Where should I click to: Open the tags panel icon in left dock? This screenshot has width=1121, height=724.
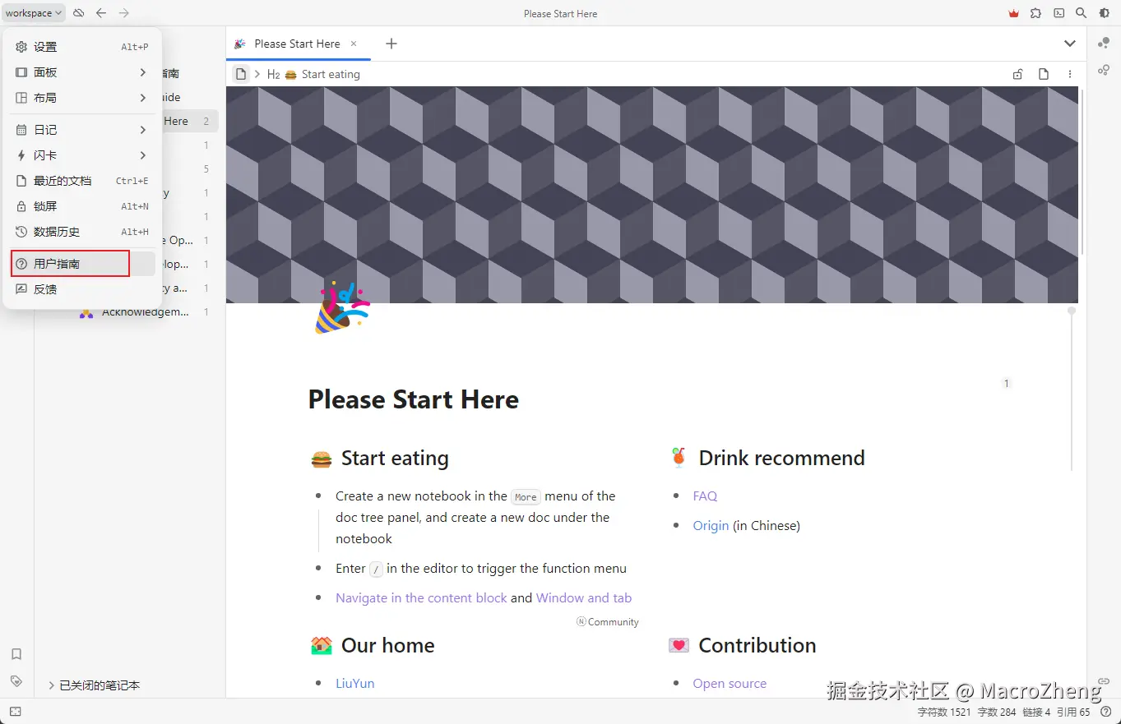tap(16, 681)
